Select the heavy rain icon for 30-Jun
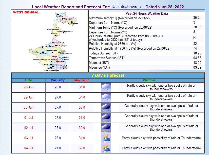 [106, 107]
